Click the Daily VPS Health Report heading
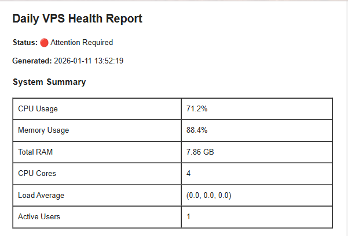 point(77,19)
